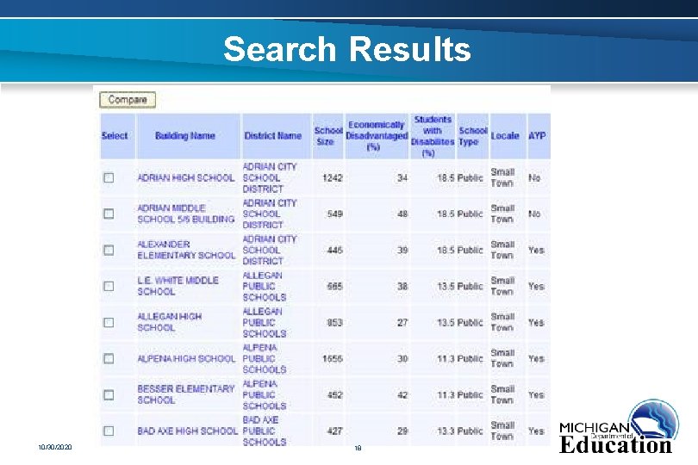Open the Alpena High School link

pyautogui.click(x=186, y=358)
